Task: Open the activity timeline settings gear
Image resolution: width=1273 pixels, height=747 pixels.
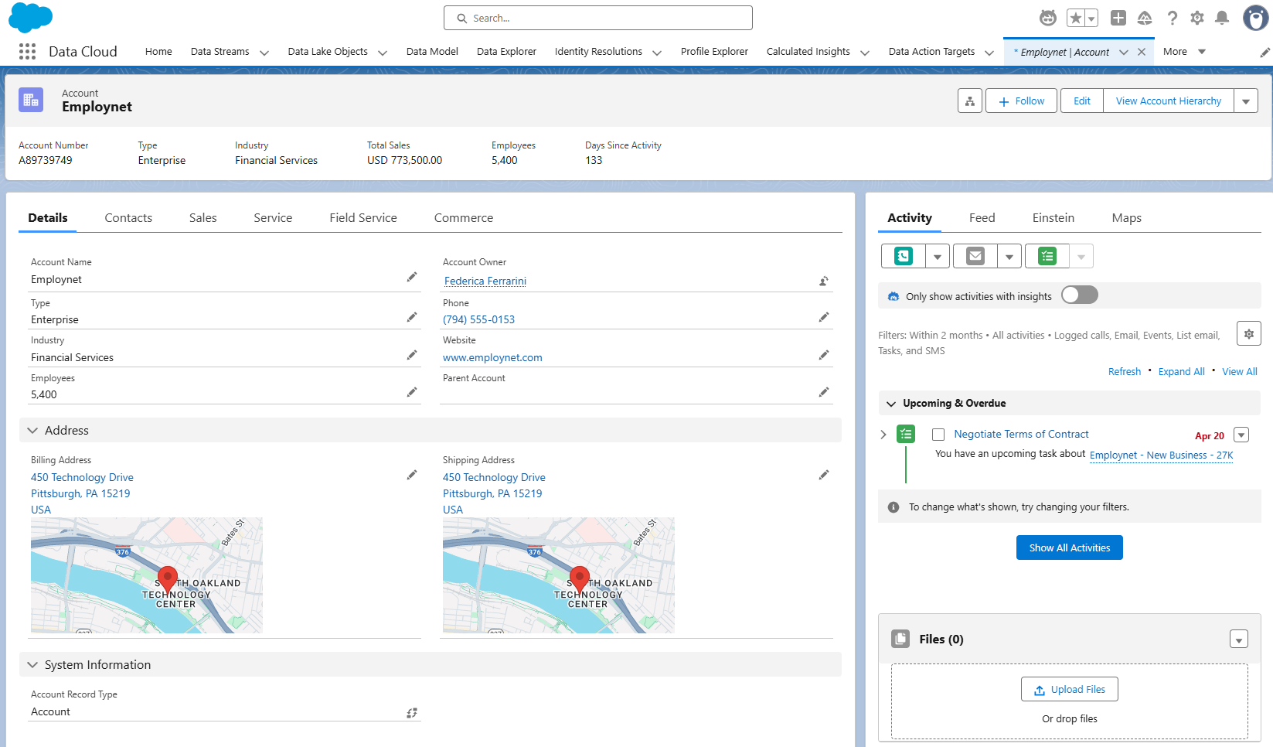Action: (1248, 334)
